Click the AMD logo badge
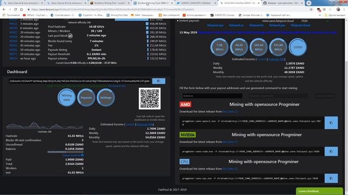This screenshot has width=348, height=195. 185,105
